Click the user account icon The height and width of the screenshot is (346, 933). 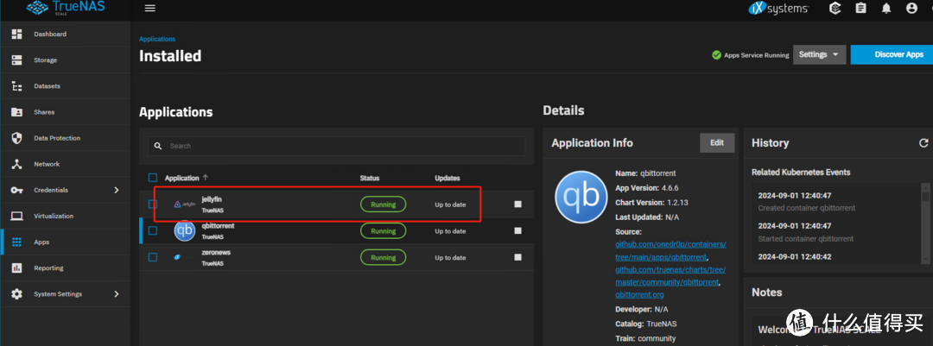pos(911,9)
